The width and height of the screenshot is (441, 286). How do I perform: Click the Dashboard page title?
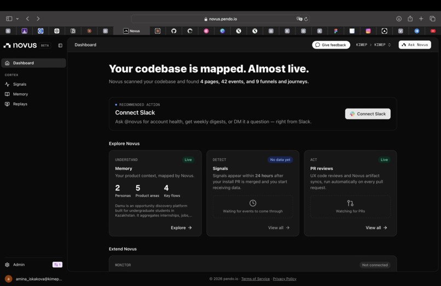[x=85, y=45]
